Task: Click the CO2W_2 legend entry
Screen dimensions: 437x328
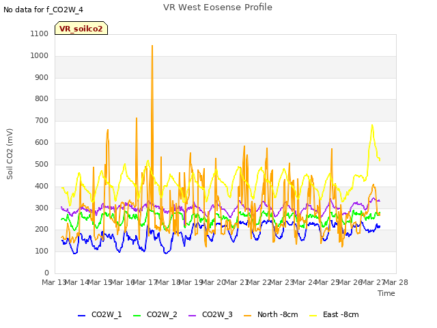Action: pos(155,314)
